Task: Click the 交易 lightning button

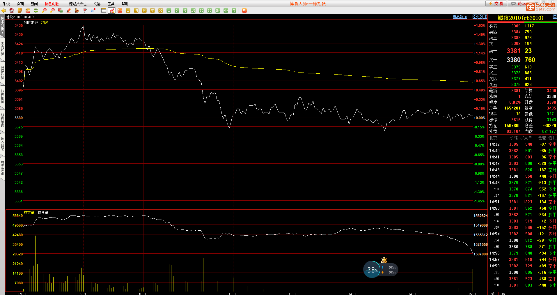Action: pos(496,3)
